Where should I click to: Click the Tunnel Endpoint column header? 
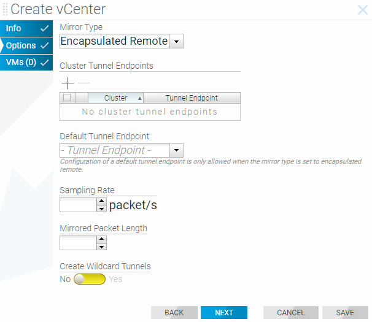(x=192, y=98)
